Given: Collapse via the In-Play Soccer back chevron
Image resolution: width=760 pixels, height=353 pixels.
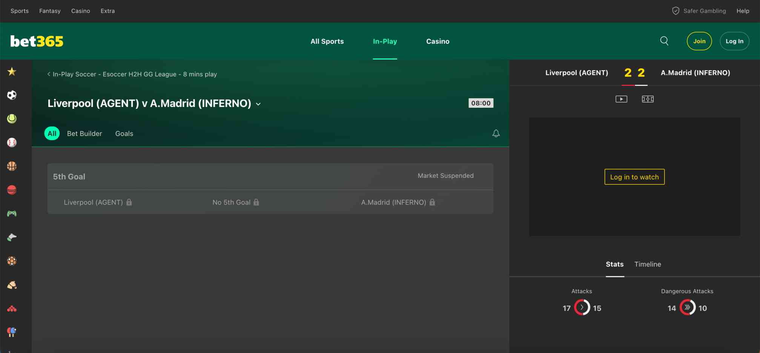Looking at the screenshot, I should tap(48, 74).
